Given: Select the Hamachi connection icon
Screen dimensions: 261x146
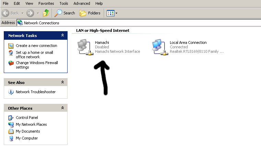Looking at the screenshot, I should click(x=85, y=47).
